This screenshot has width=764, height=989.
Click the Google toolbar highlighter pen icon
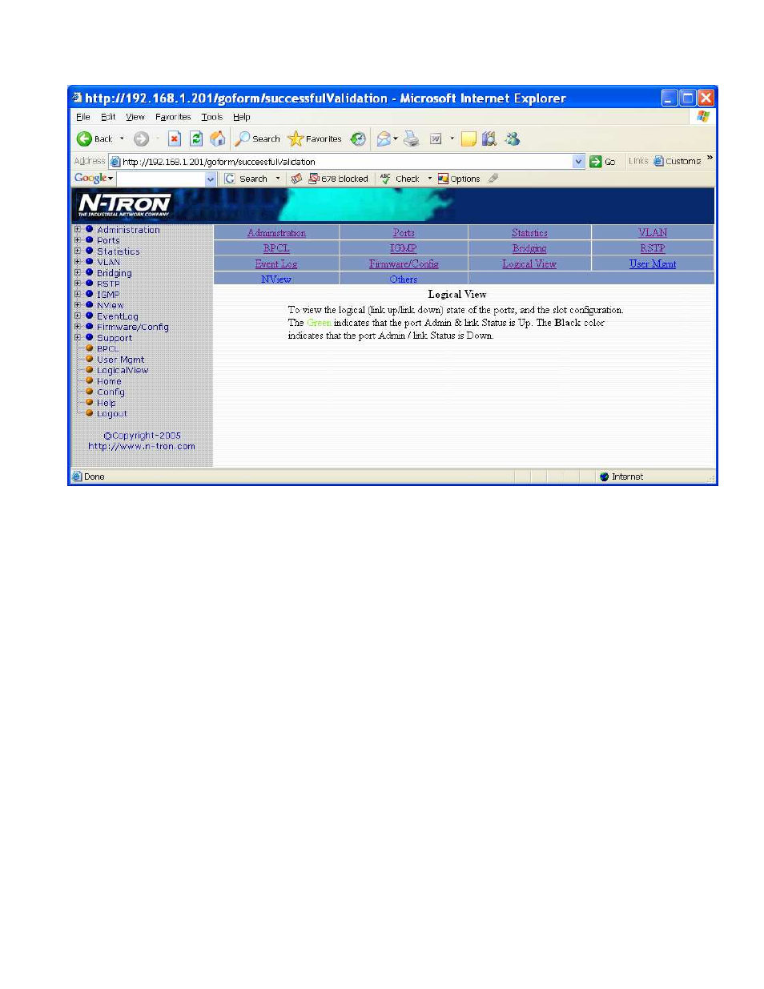click(493, 179)
